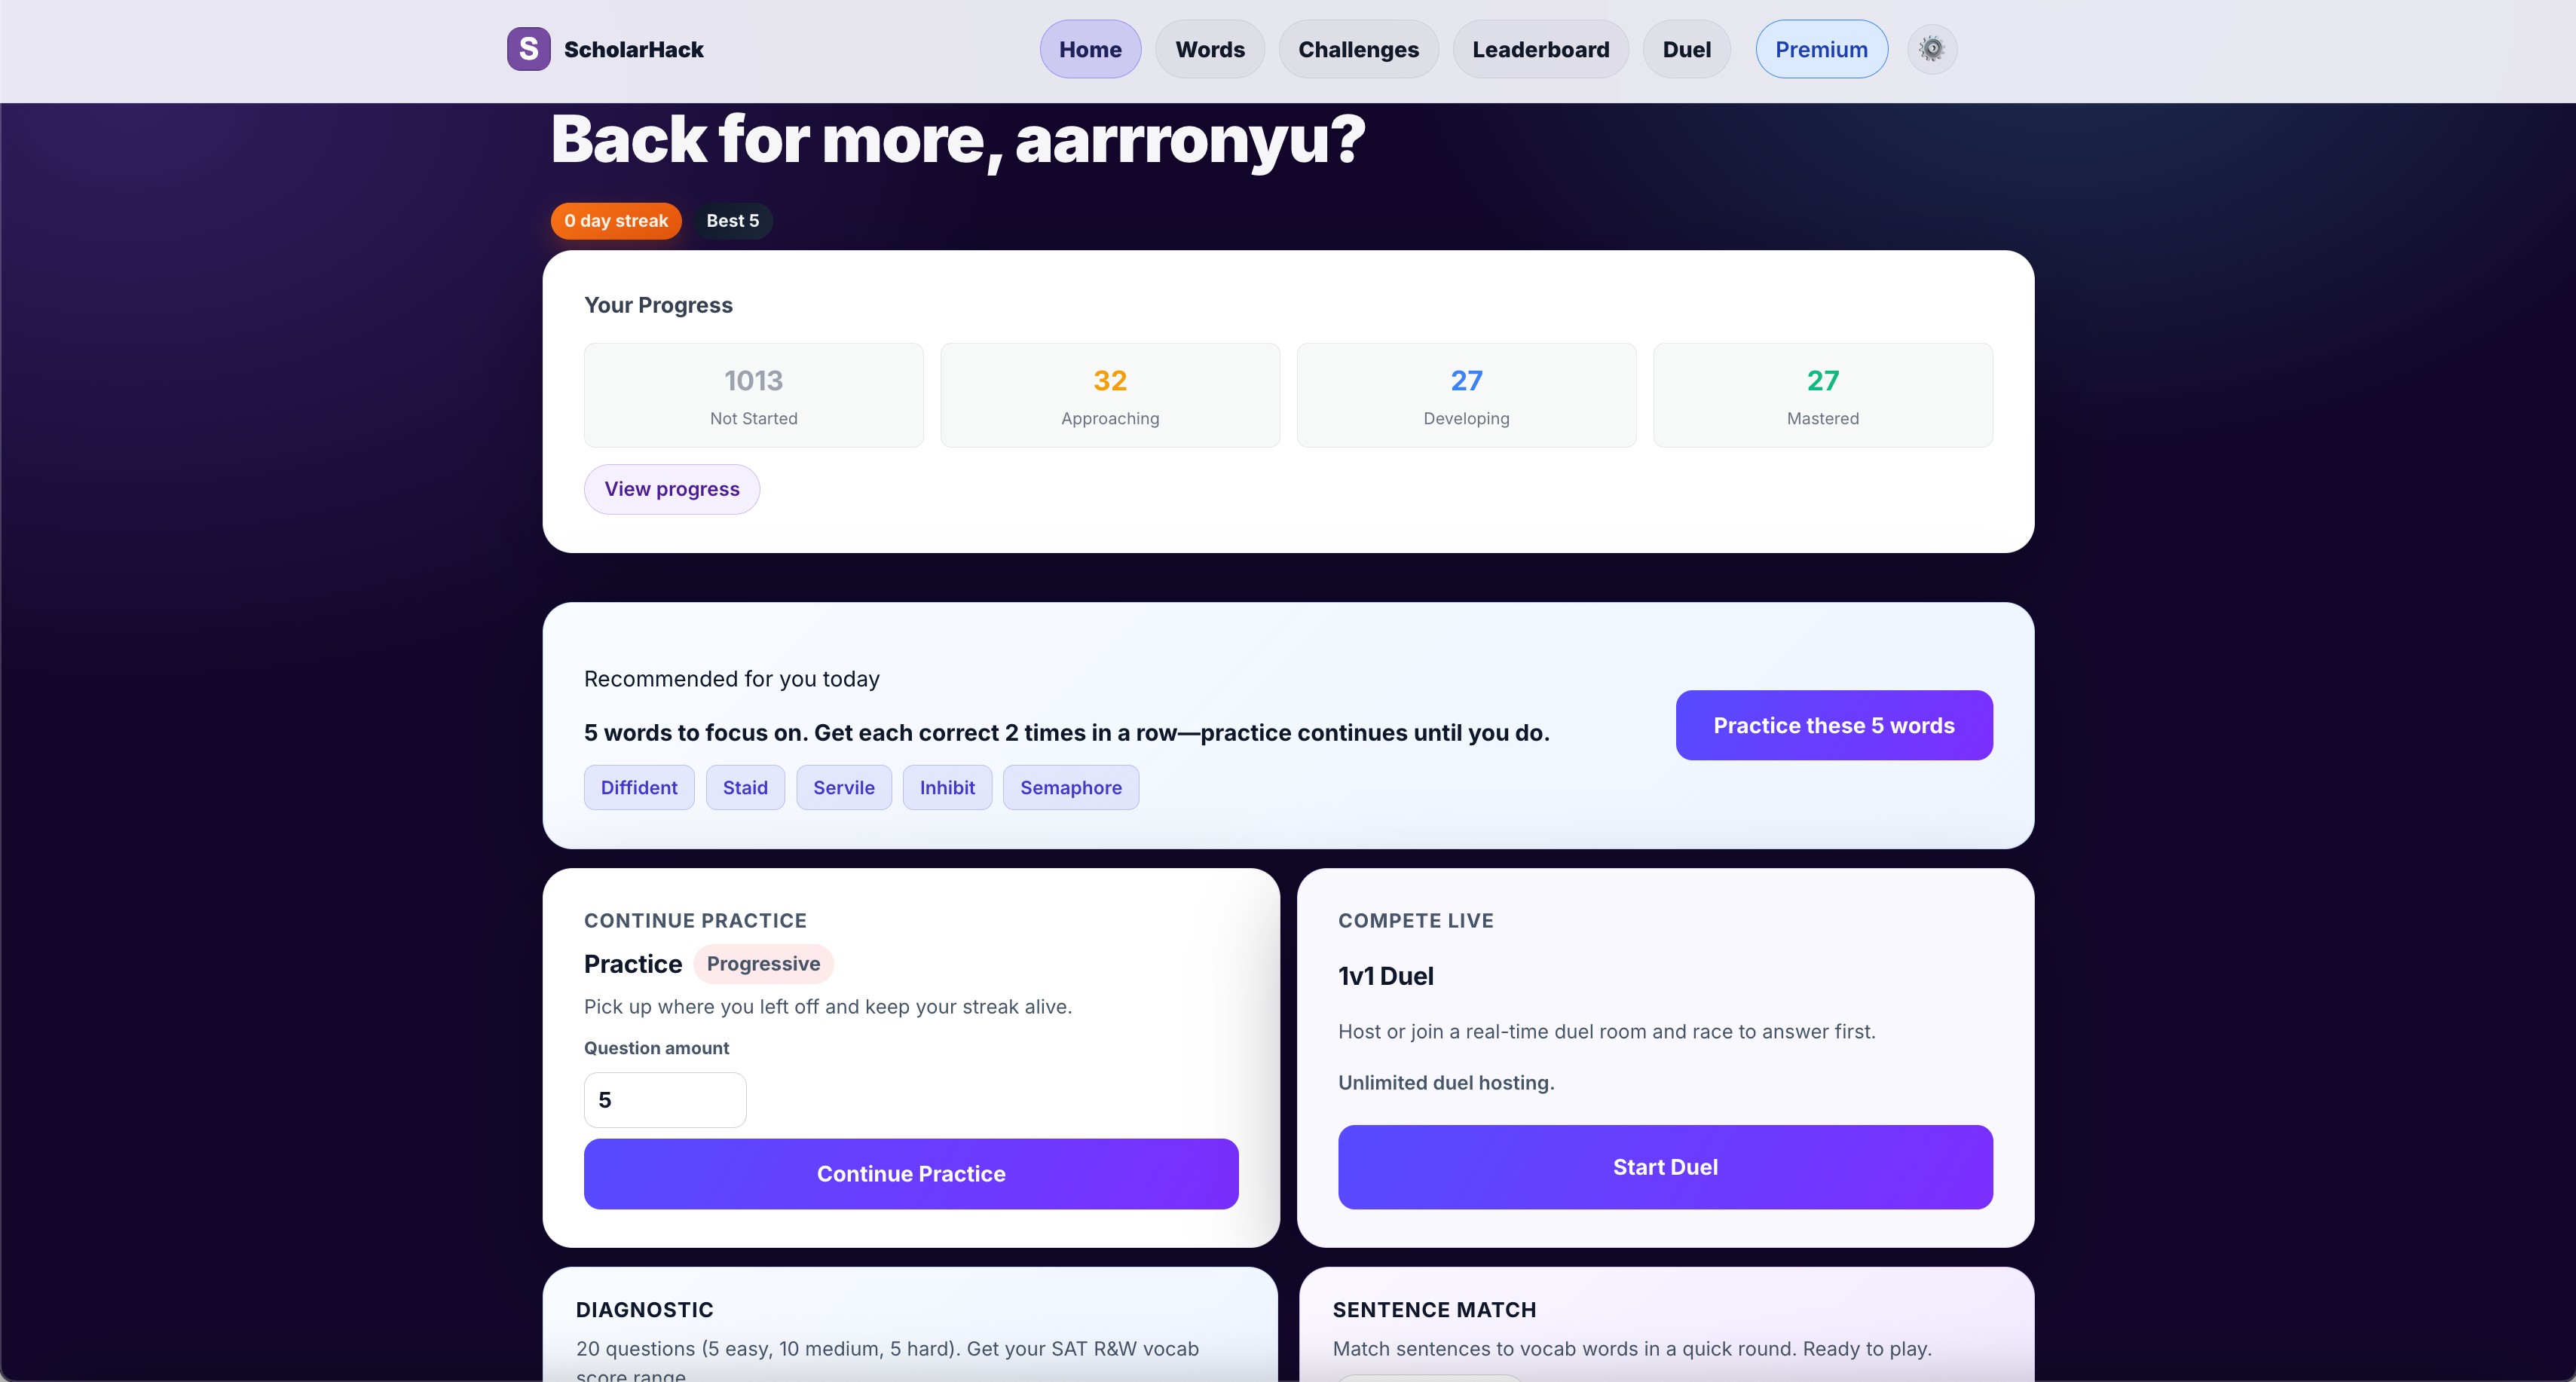Click the Servile word chip

coord(843,788)
